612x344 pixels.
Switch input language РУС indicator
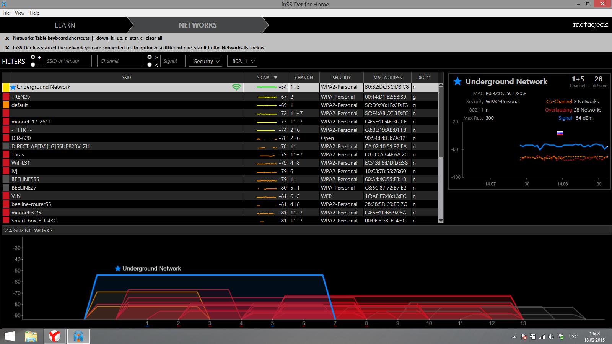pyautogui.click(x=573, y=337)
